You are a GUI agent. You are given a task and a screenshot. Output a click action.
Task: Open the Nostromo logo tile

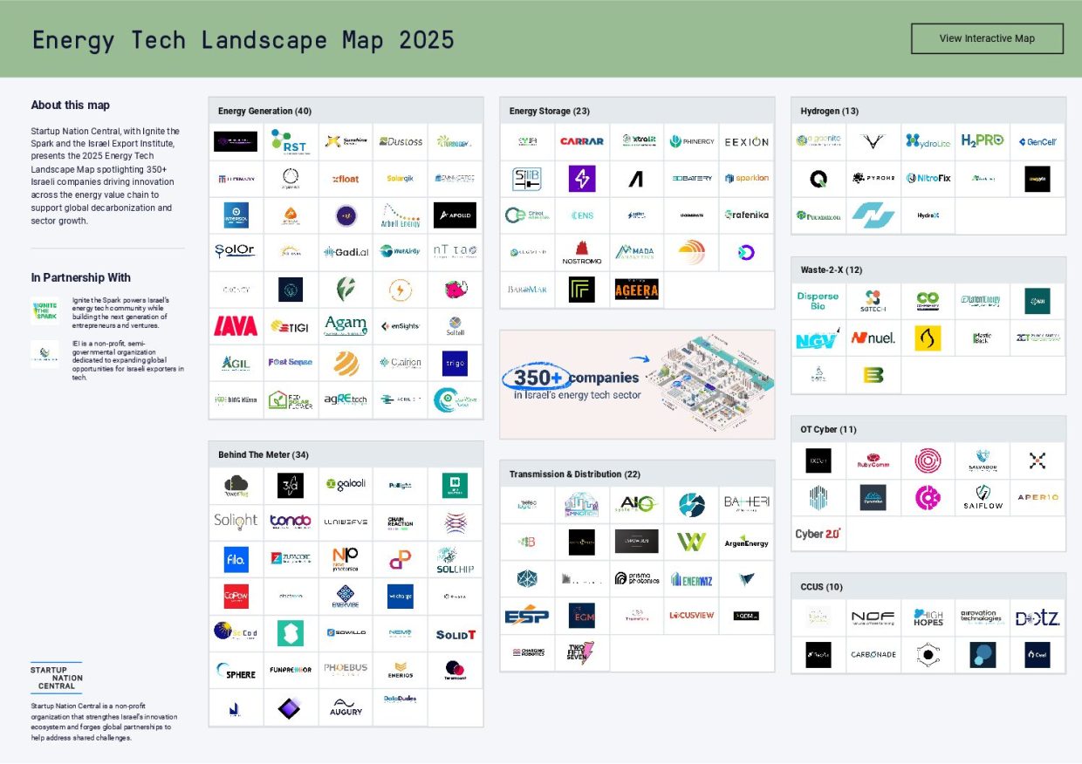[582, 253]
